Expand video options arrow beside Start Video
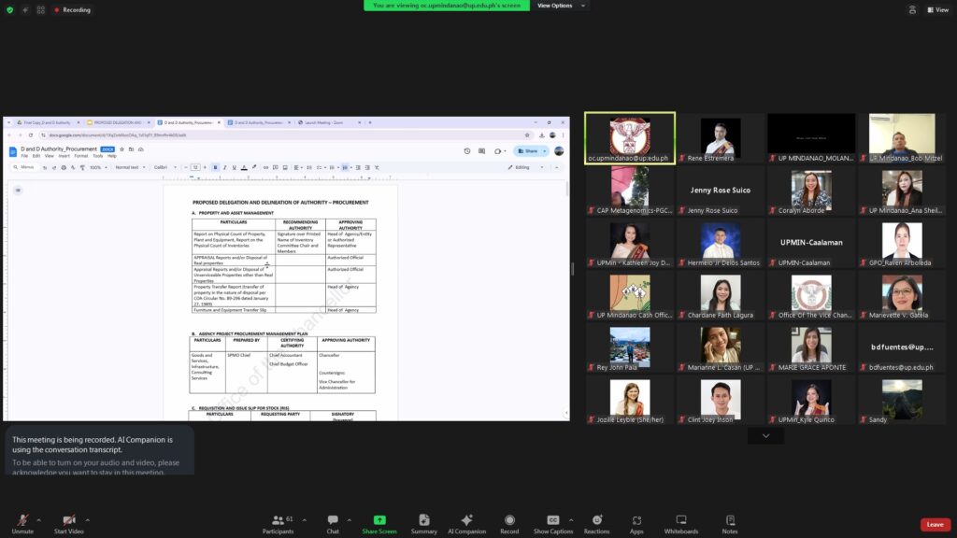Image resolution: width=957 pixels, height=538 pixels. [87, 520]
